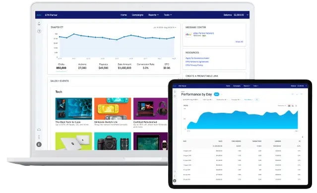Select the table view icon on tablet

tap(296, 106)
